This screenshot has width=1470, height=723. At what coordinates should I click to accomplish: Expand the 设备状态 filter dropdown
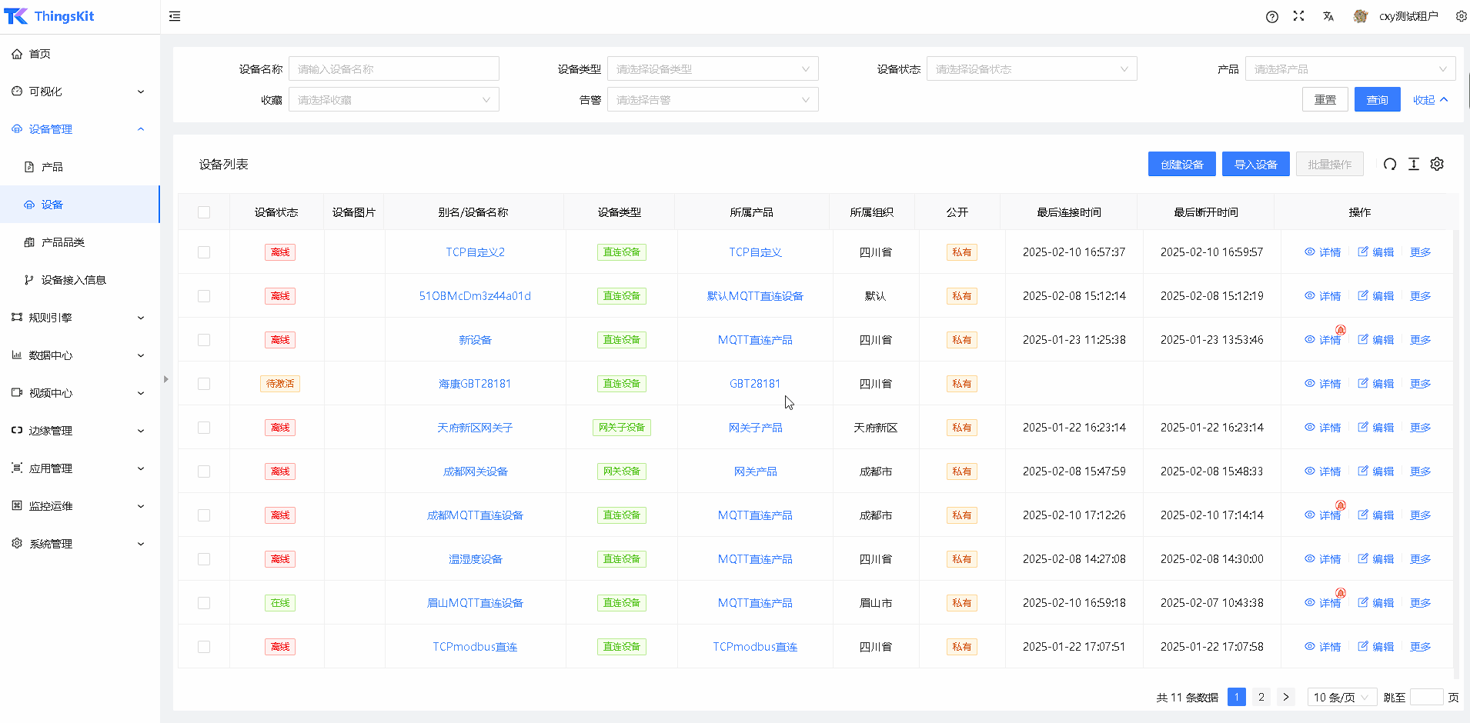pos(1031,69)
